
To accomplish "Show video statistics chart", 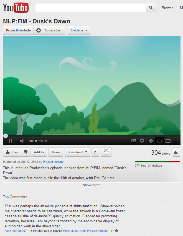I will 176,152.
